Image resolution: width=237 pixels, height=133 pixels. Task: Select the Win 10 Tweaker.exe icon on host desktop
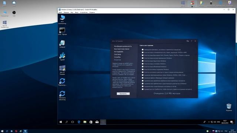[5, 24]
